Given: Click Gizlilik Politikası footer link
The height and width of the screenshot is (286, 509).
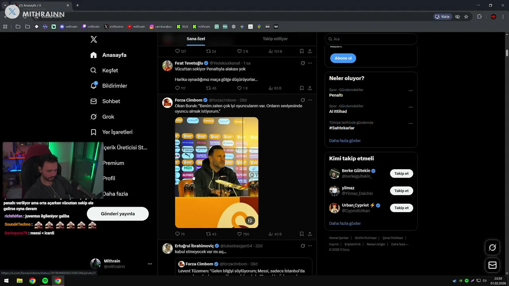Looking at the screenshot, I should [365, 238].
